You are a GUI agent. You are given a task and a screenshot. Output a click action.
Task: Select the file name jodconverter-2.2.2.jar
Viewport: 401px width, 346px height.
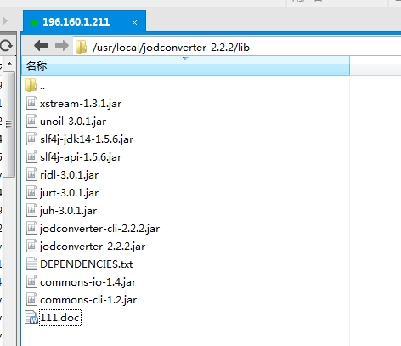(x=93, y=247)
